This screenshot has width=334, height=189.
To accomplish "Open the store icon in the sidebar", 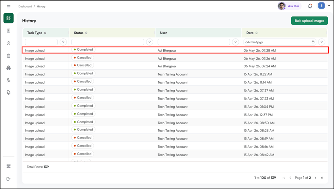I will click(x=9, y=166).
